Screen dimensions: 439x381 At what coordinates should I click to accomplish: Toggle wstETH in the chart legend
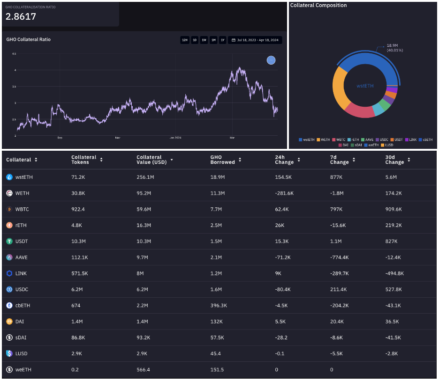tap(307, 139)
